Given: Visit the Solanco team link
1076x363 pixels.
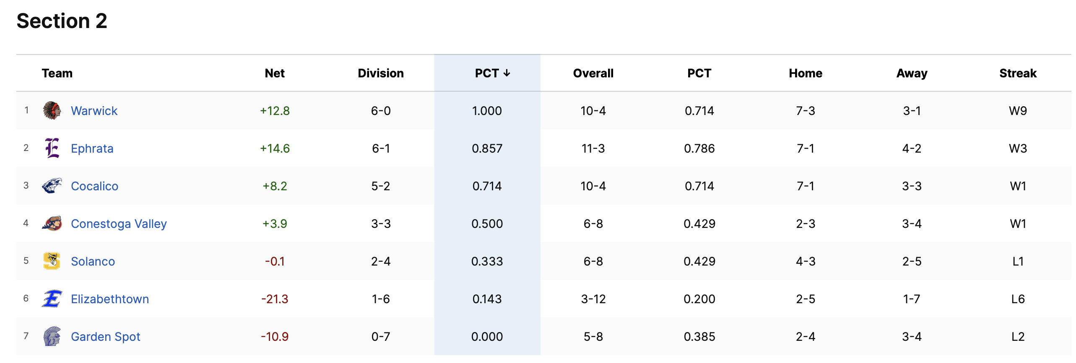Looking at the screenshot, I should click(93, 261).
